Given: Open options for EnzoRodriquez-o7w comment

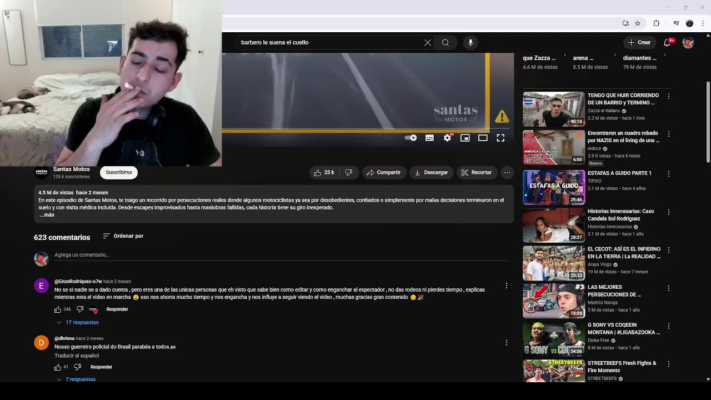Looking at the screenshot, I should [506, 286].
